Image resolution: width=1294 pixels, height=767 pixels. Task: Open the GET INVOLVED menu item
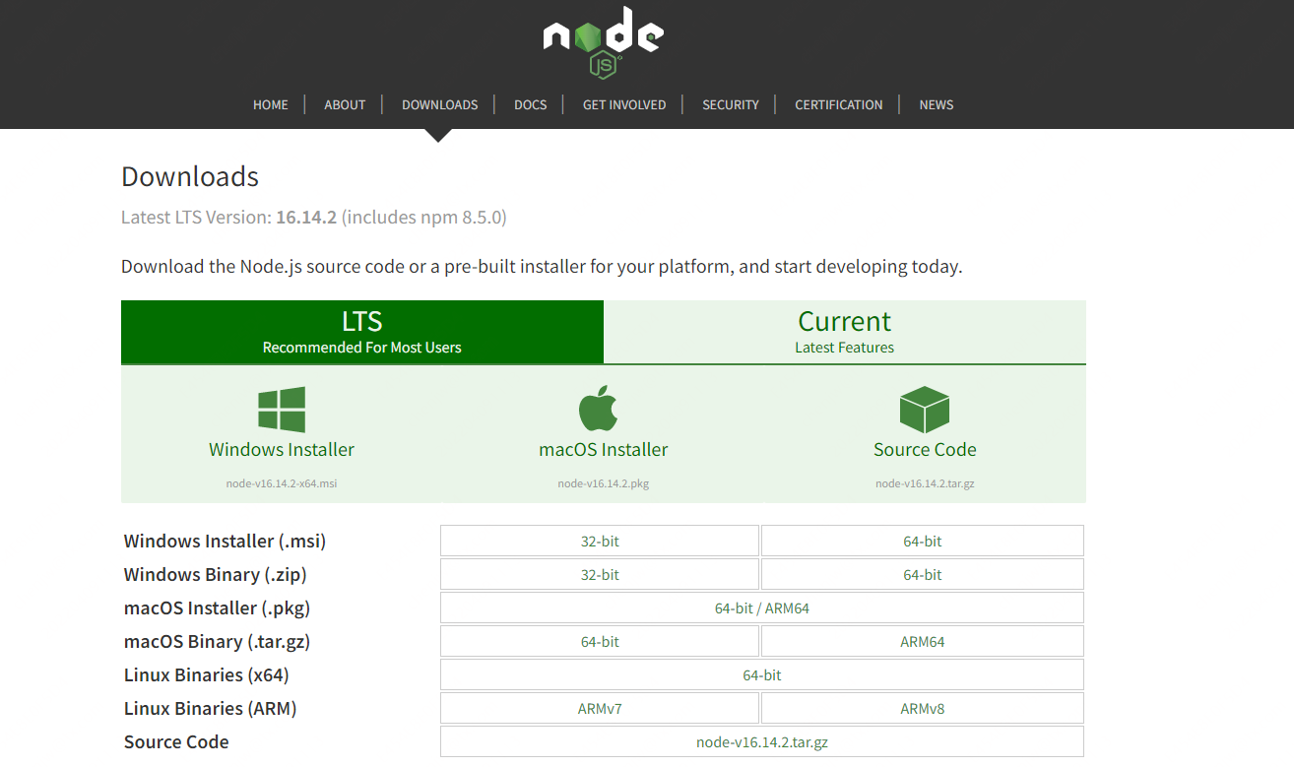(x=624, y=104)
